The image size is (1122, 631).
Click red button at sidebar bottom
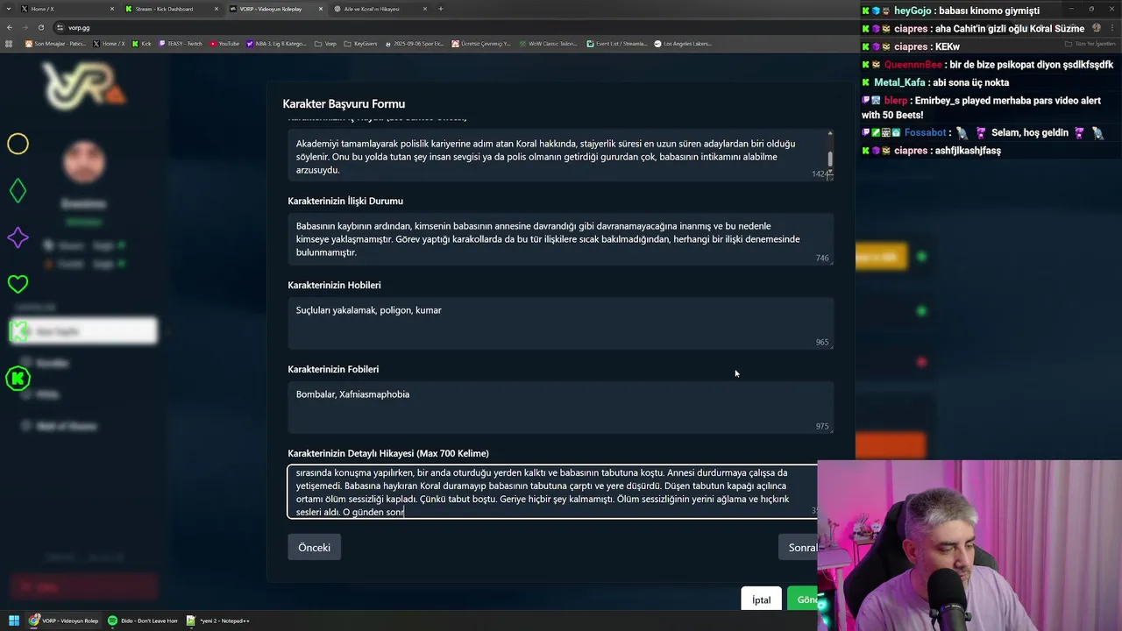[84, 586]
